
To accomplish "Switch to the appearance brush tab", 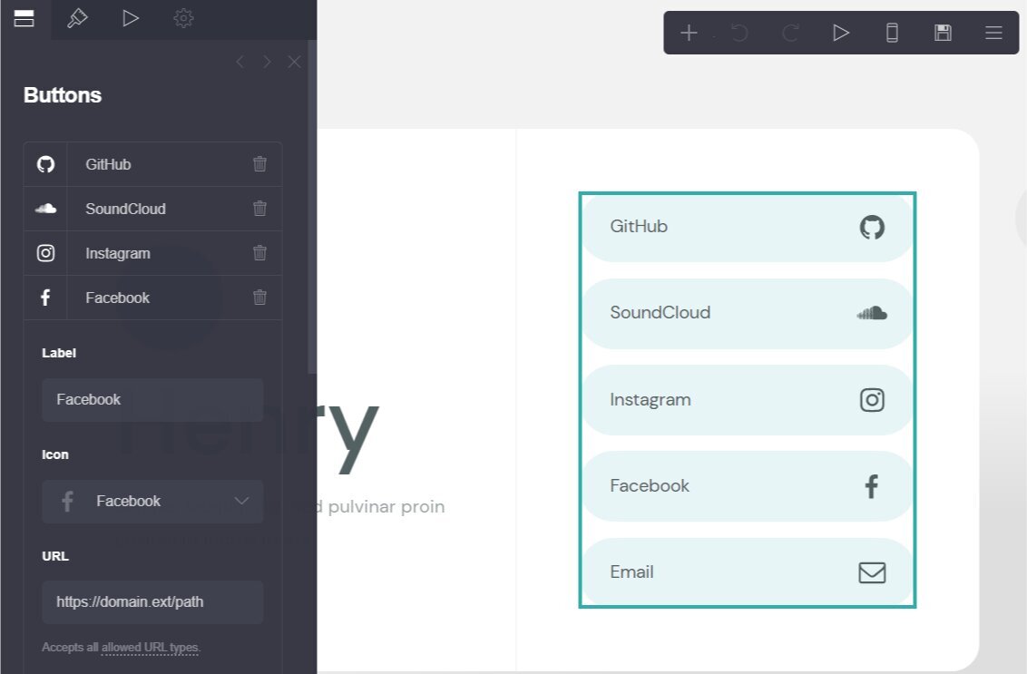I will click(x=77, y=18).
